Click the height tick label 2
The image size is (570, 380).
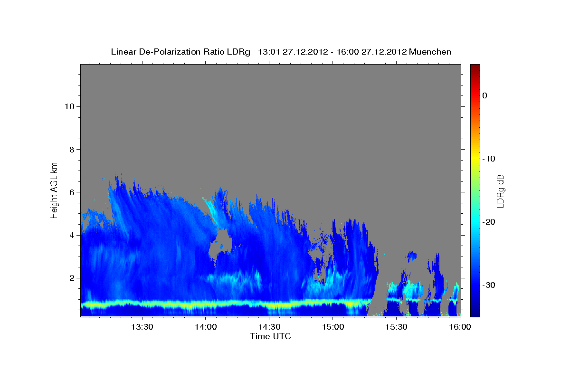[x=71, y=278]
